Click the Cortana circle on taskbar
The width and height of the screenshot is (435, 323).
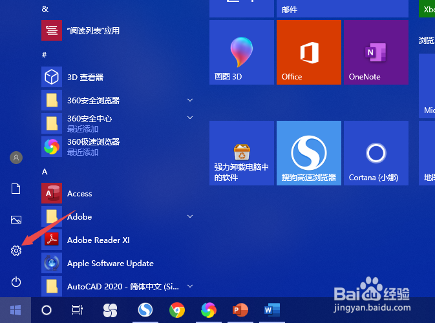point(47,310)
